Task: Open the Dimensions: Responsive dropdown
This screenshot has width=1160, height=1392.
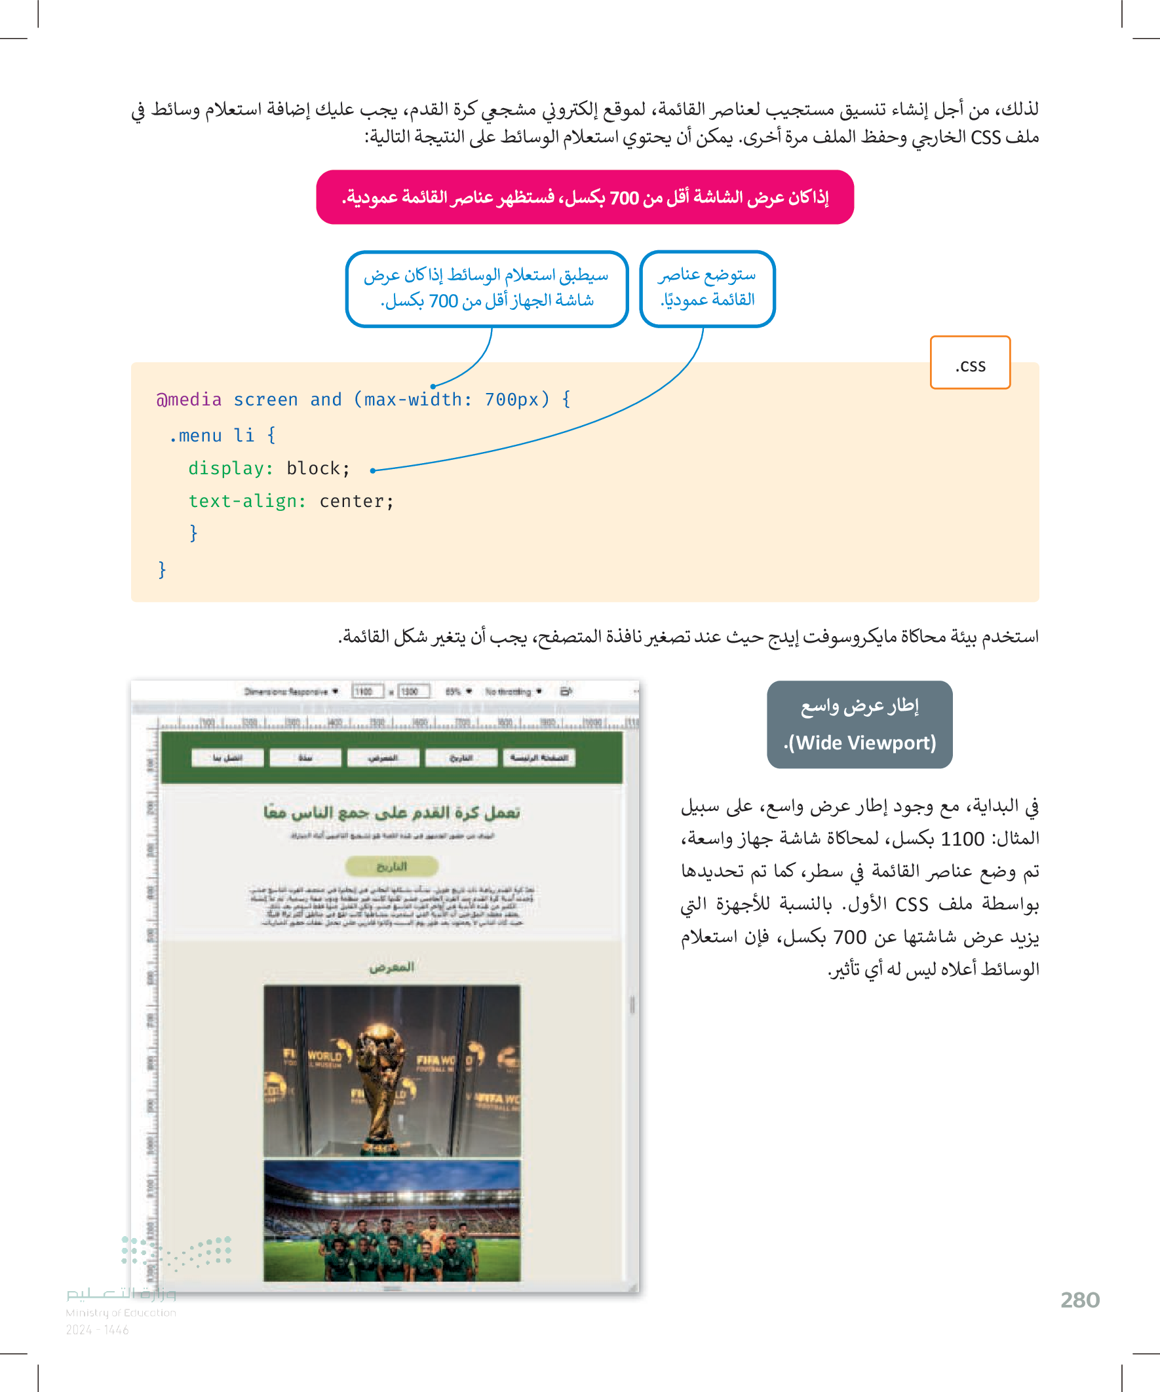Action: pos(291,691)
